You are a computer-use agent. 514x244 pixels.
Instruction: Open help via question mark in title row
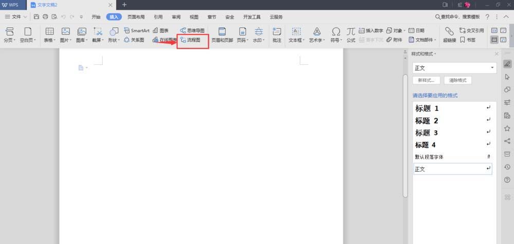487,17
